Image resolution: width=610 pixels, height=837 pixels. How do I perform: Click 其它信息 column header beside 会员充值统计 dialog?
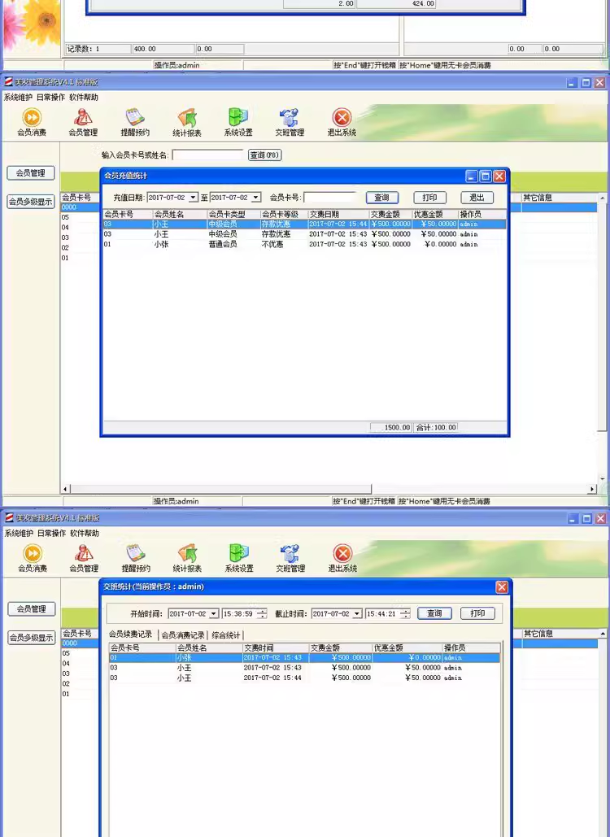click(559, 198)
